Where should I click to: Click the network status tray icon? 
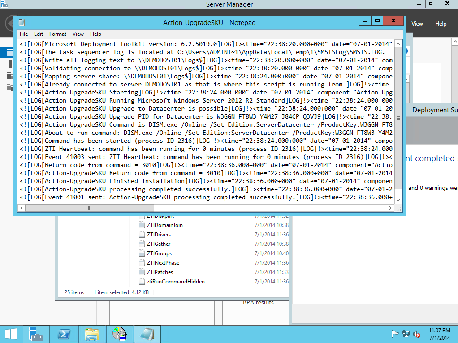(406, 334)
